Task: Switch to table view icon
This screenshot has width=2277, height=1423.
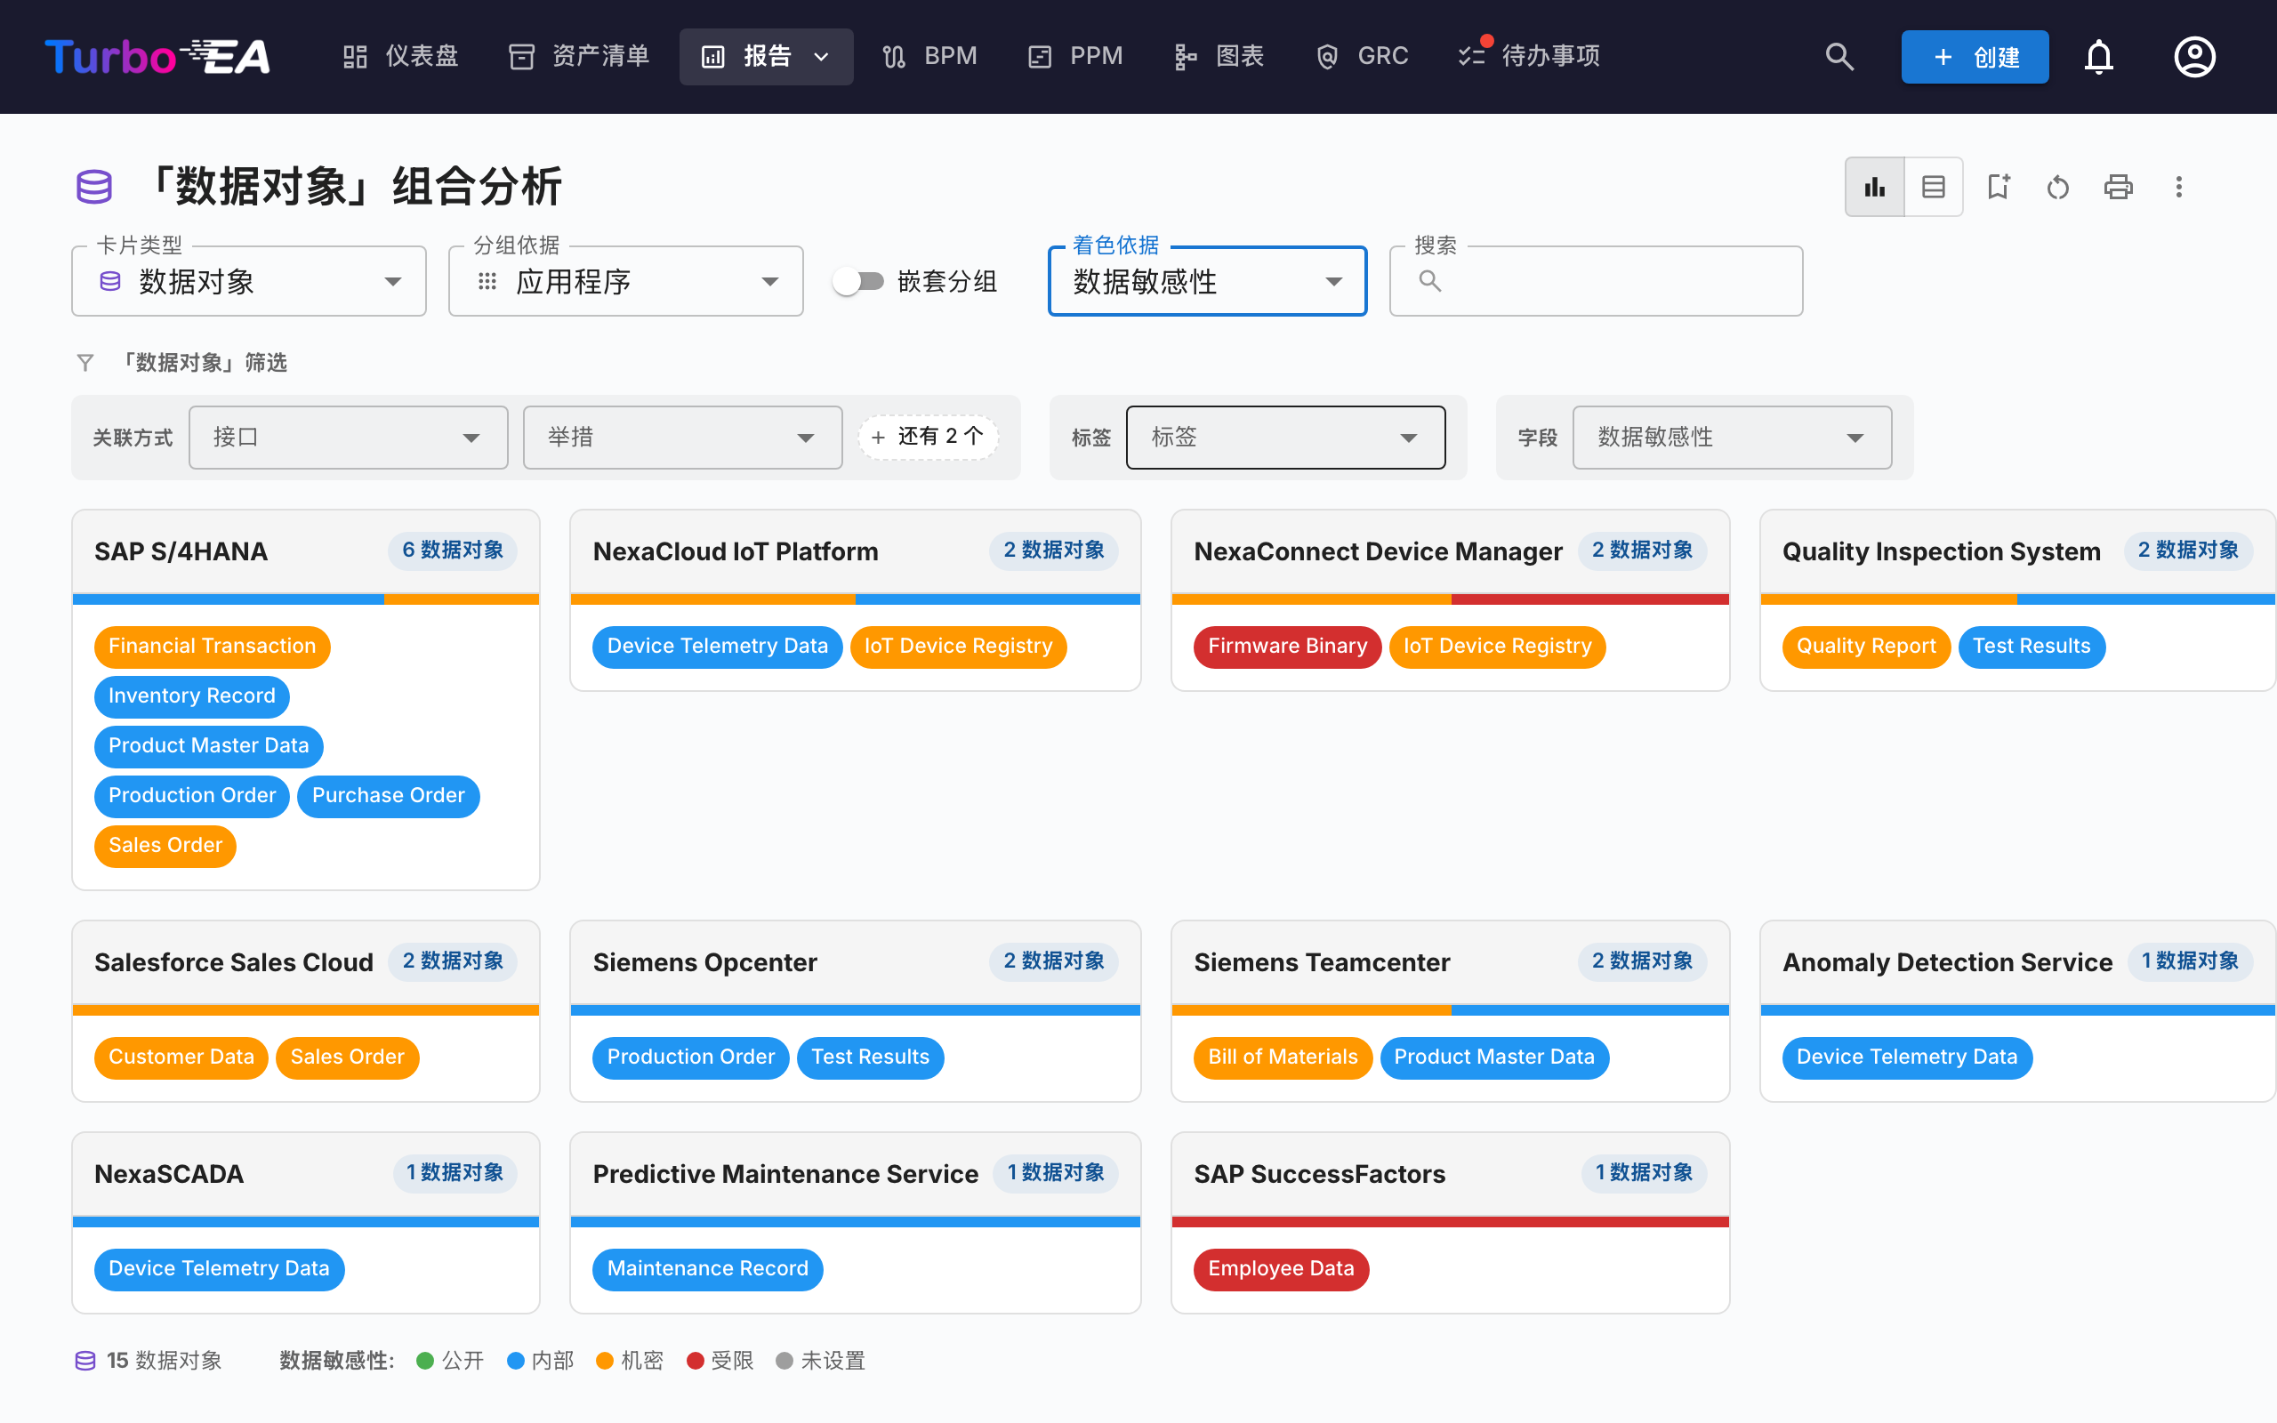Action: point(1934,187)
